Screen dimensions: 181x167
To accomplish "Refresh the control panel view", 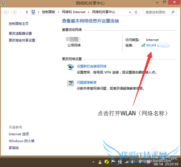I will (x=136, y=12).
